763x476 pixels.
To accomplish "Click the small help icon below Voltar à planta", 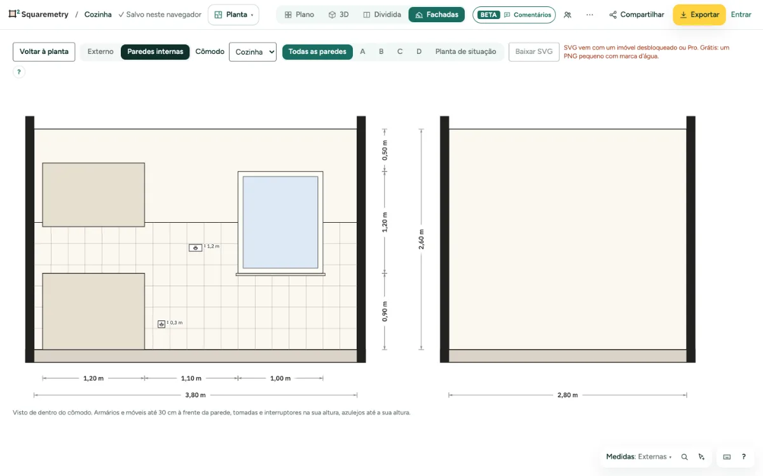I will tap(19, 72).
